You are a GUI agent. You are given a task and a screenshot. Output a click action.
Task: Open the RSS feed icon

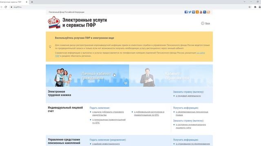[x=208, y=12]
